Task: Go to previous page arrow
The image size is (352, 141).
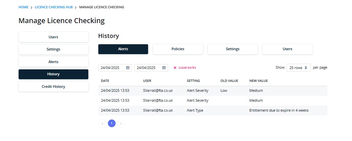Action: coord(102,123)
